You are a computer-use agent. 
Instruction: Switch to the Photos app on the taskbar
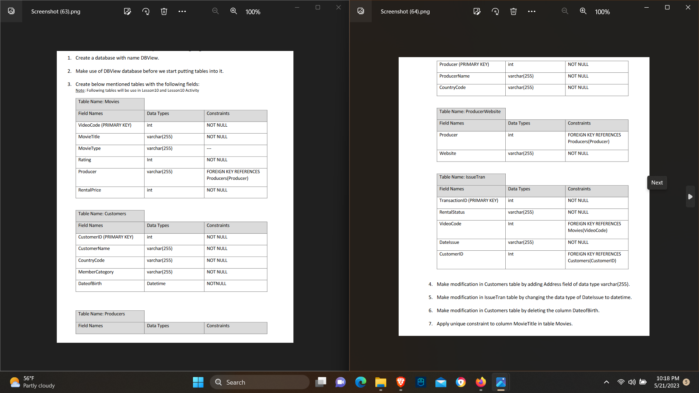coord(501,382)
